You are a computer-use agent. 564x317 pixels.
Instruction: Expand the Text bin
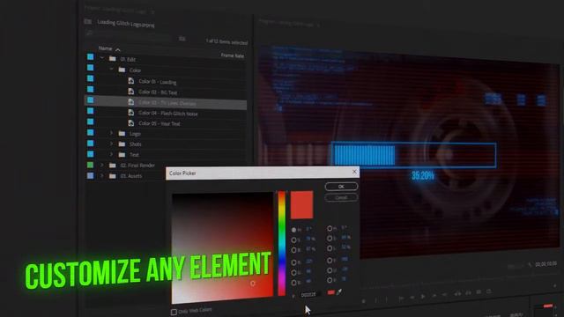point(112,154)
